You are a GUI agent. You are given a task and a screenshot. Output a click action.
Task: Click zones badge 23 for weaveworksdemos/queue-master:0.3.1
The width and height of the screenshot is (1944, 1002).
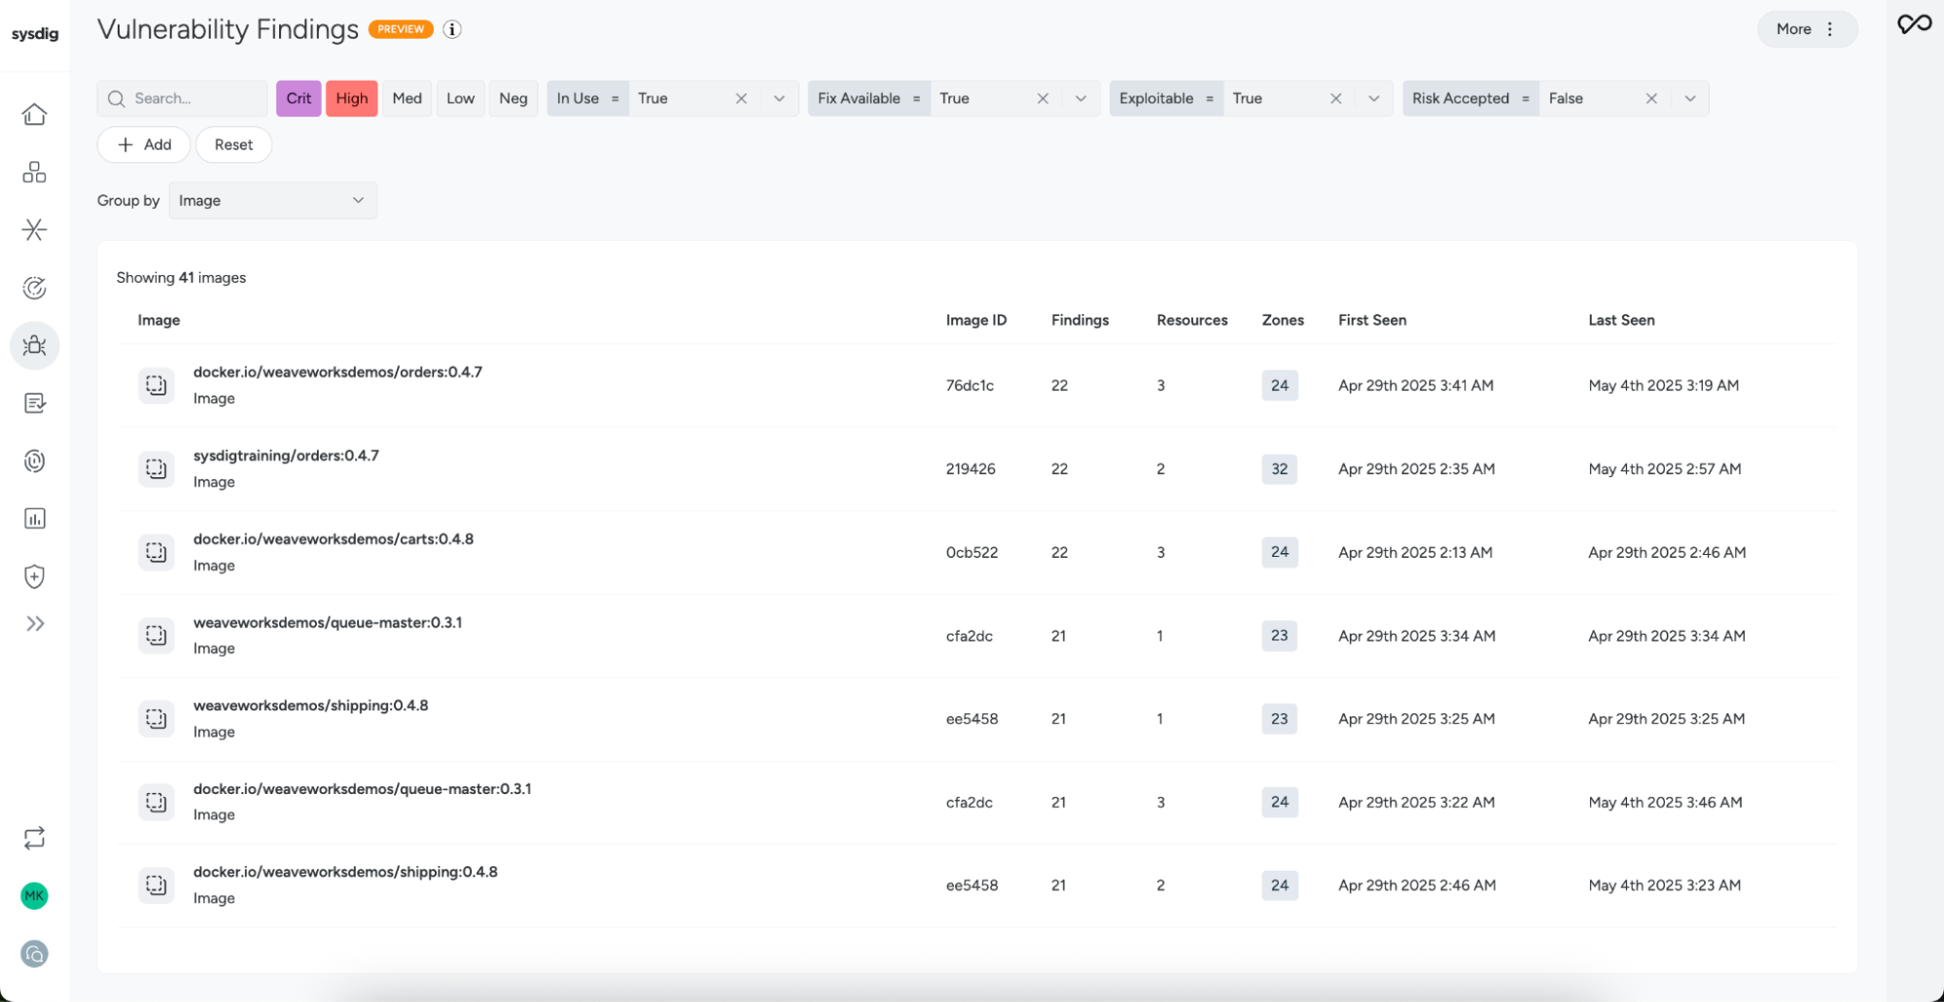1280,636
